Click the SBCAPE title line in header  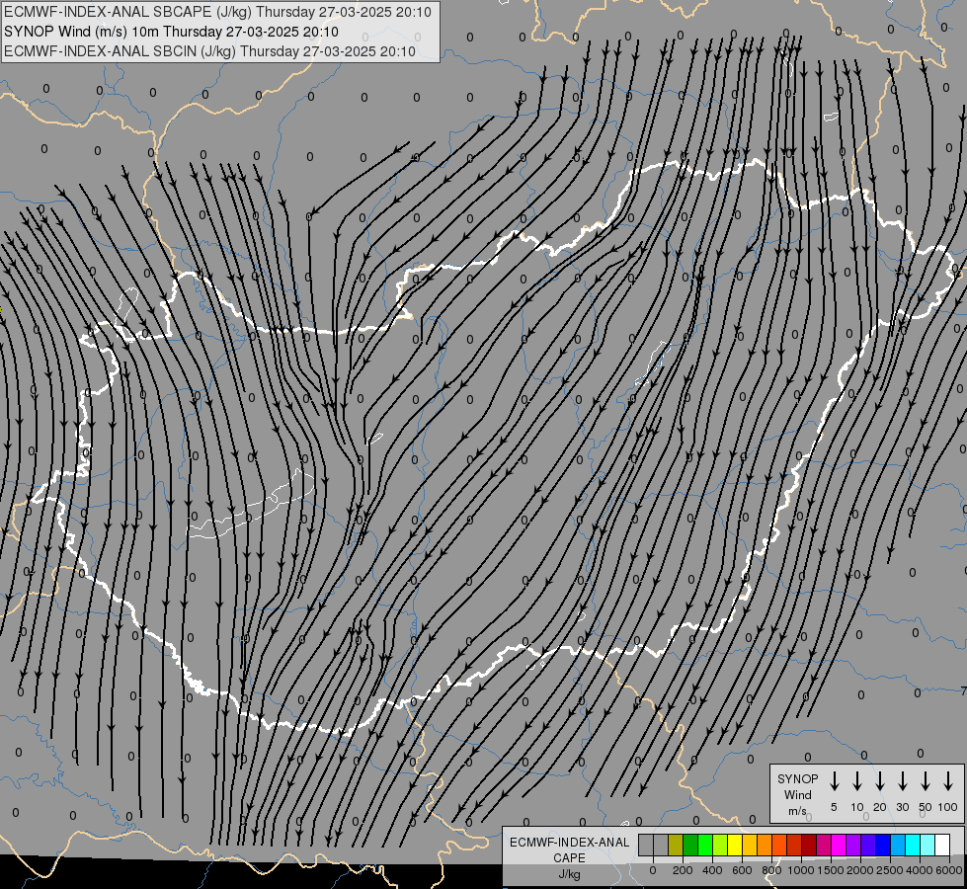pyautogui.click(x=217, y=12)
